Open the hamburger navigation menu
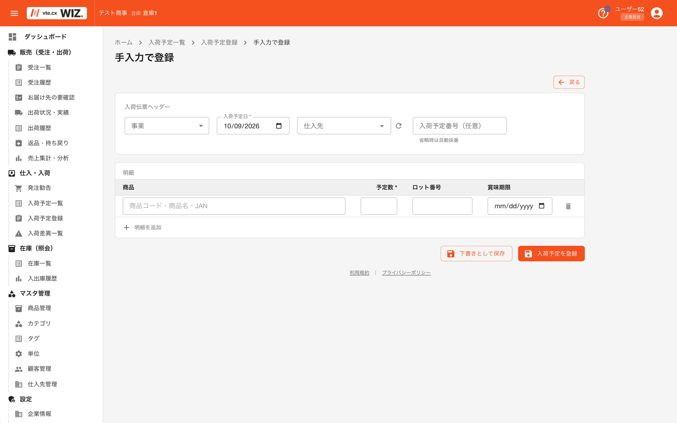Viewport: 677px width, 423px height. point(14,13)
